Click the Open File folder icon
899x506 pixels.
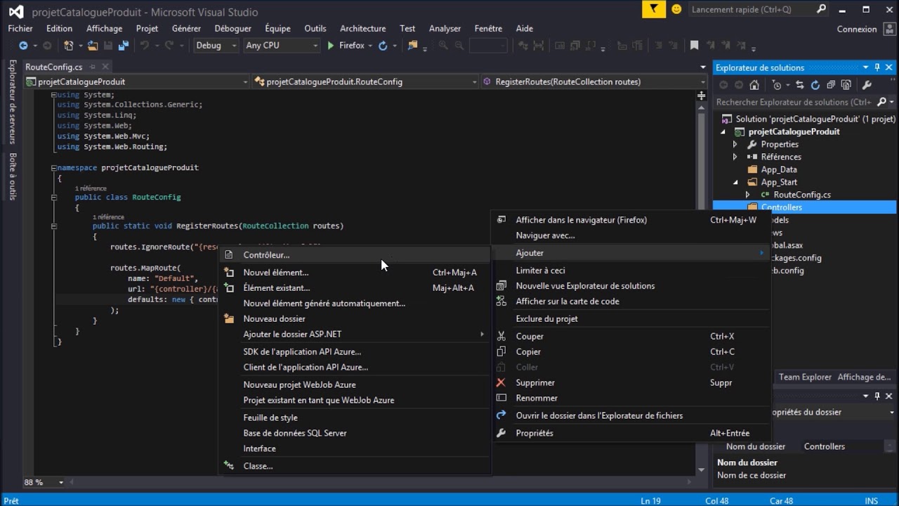tap(93, 46)
